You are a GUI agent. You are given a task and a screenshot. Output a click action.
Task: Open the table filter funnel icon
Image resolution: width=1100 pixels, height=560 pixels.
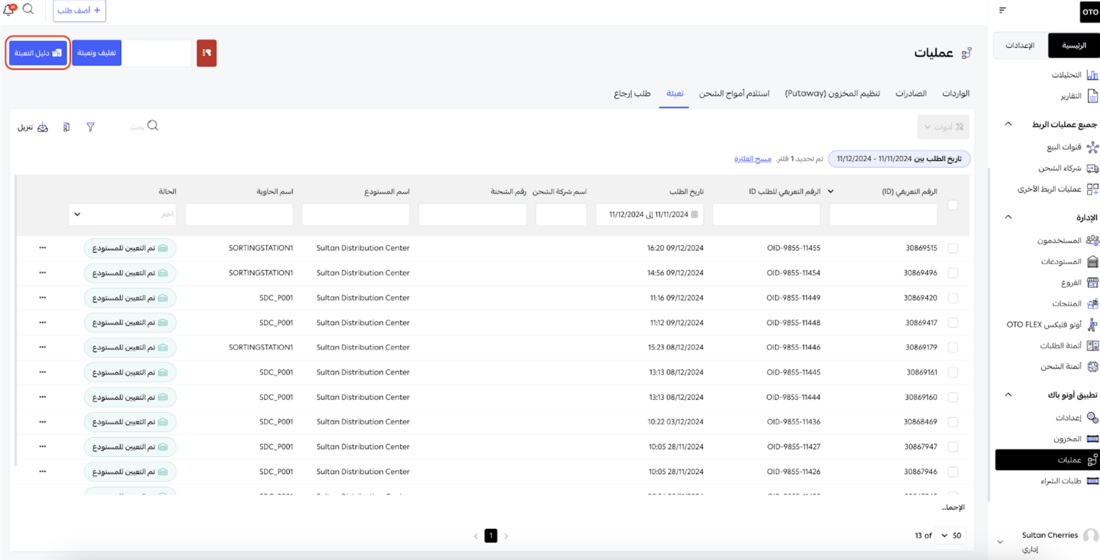click(x=90, y=127)
